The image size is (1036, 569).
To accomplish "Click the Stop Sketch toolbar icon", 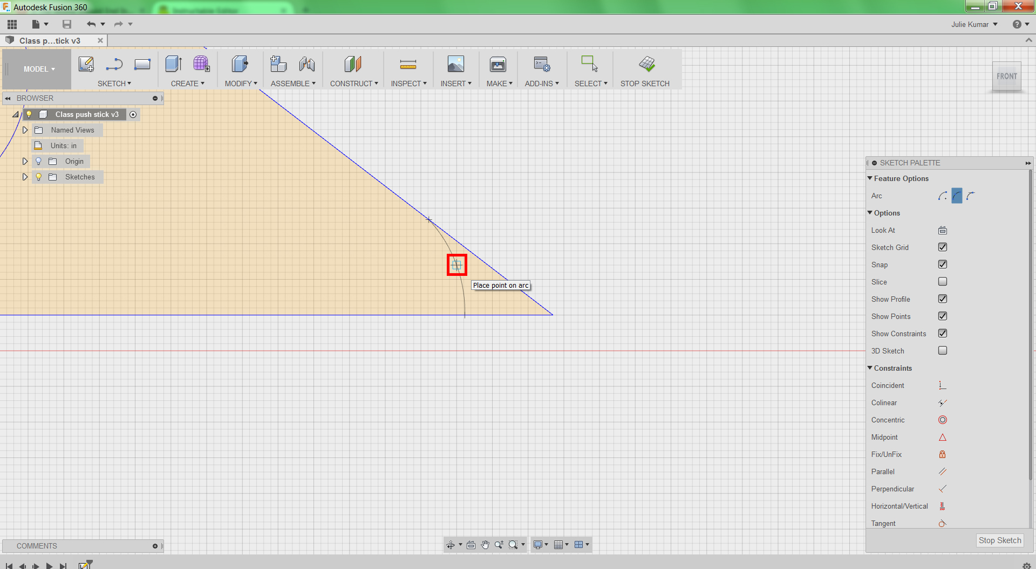I will coord(646,64).
